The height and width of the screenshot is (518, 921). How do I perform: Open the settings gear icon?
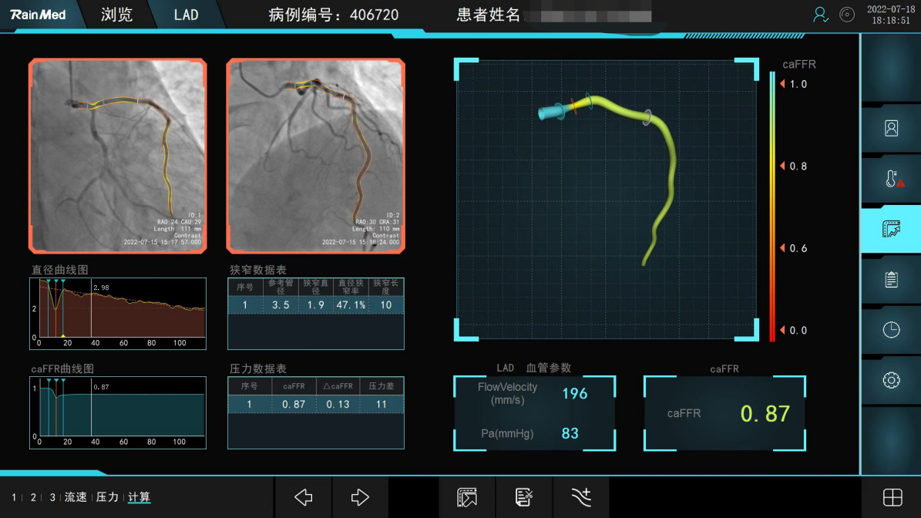(891, 380)
